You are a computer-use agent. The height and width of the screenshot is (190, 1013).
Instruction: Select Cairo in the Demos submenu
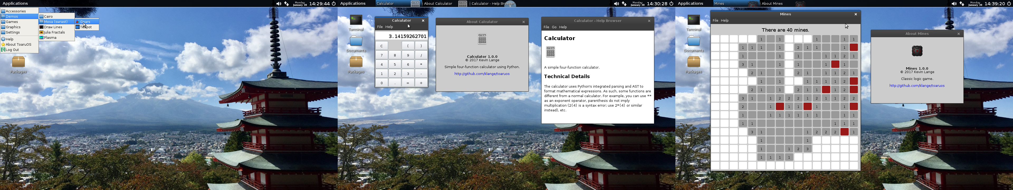[56, 17]
